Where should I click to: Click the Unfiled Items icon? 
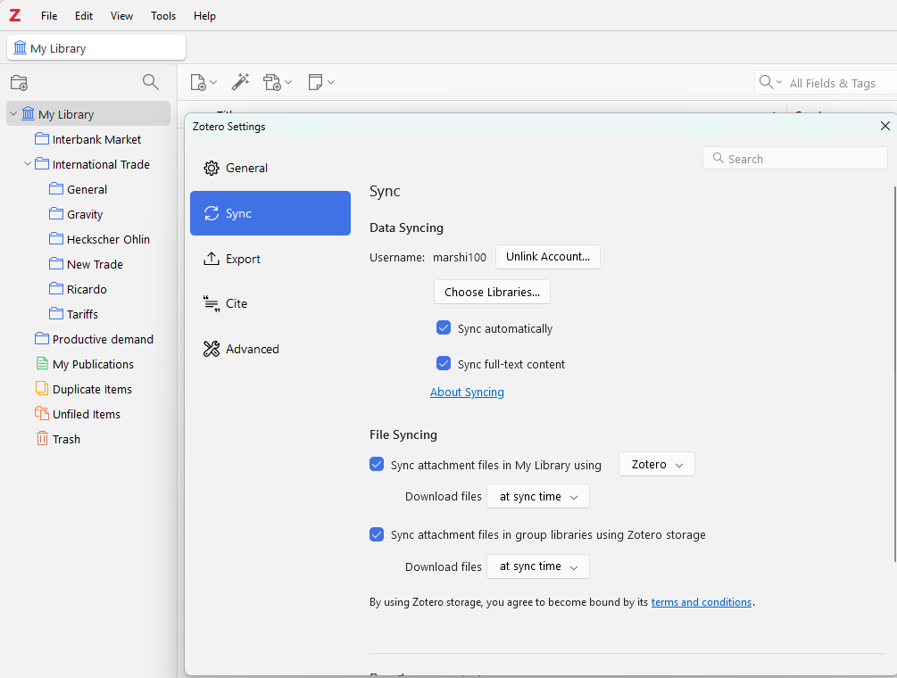click(x=42, y=413)
